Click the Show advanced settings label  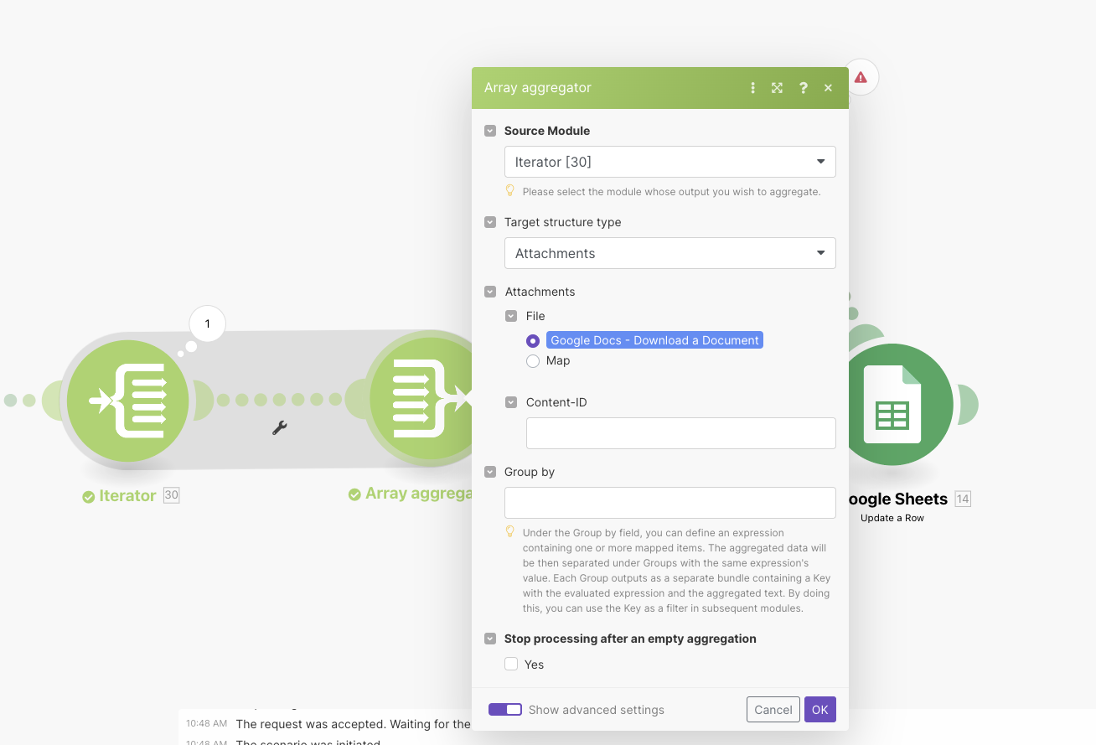pyautogui.click(x=597, y=710)
